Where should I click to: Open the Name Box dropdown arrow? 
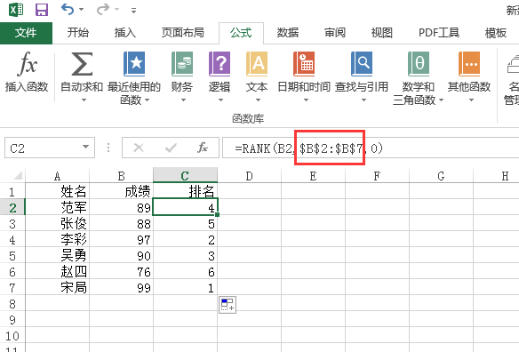(x=85, y=147)
